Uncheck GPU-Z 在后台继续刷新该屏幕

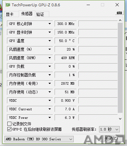click(9, 129)
